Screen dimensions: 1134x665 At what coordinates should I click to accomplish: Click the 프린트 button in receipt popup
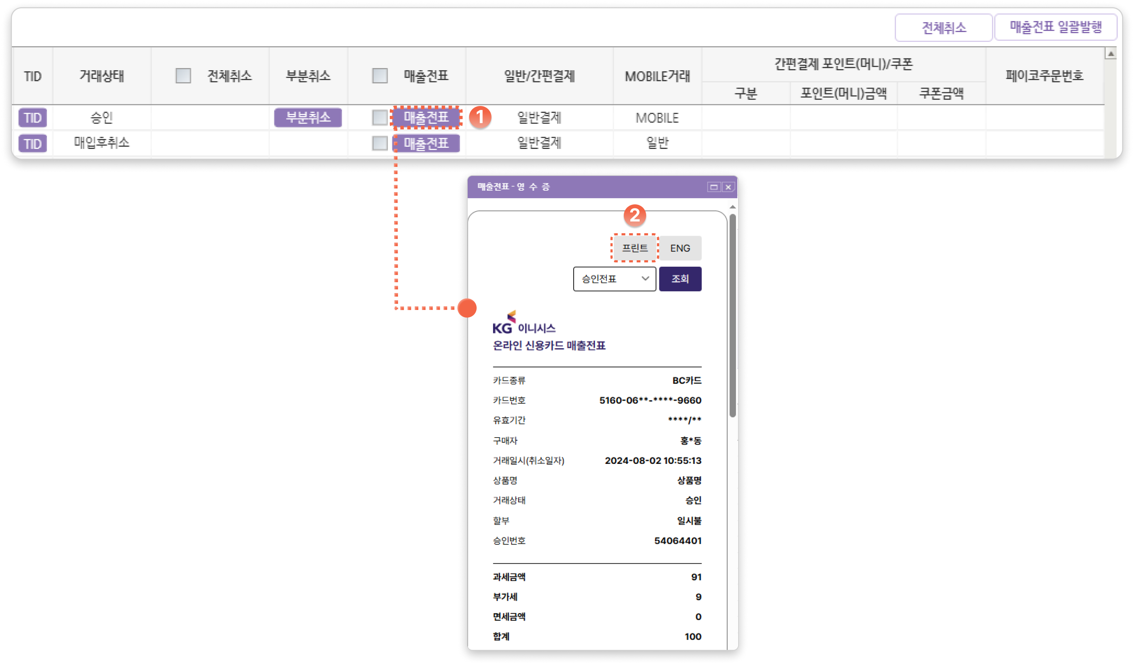tap(635, 248)
